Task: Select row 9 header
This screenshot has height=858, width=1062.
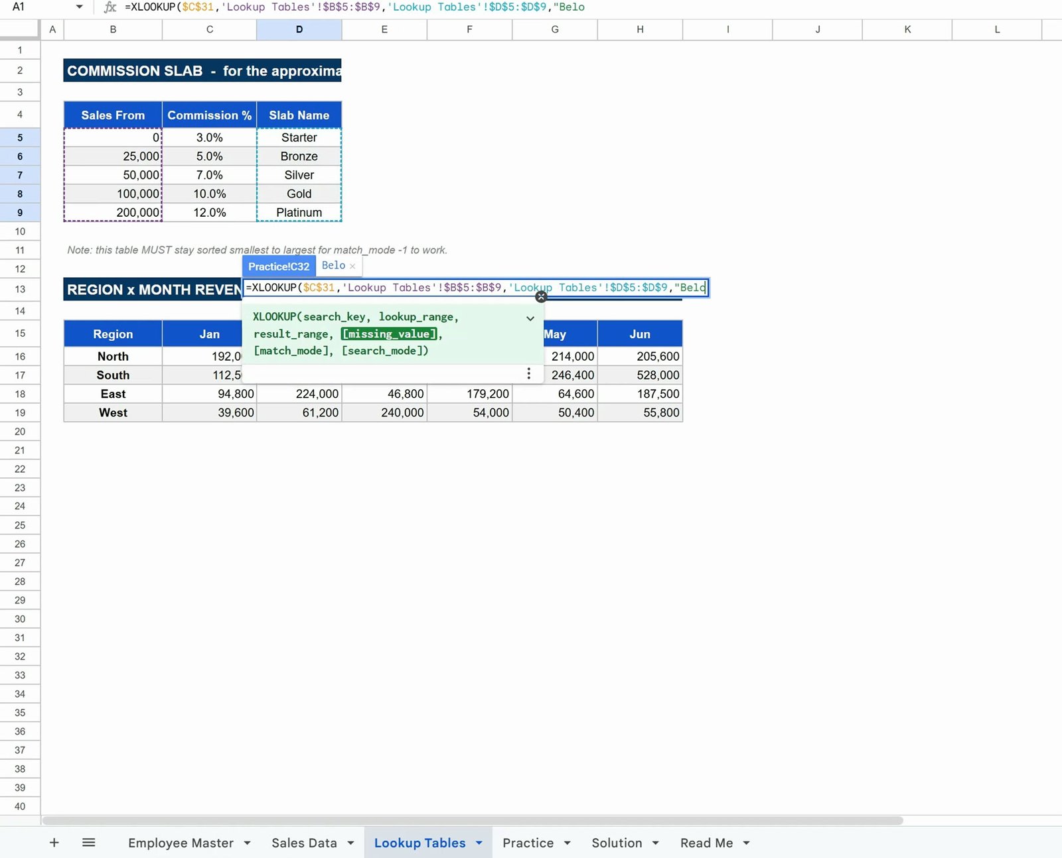Action: click(20, 213)
